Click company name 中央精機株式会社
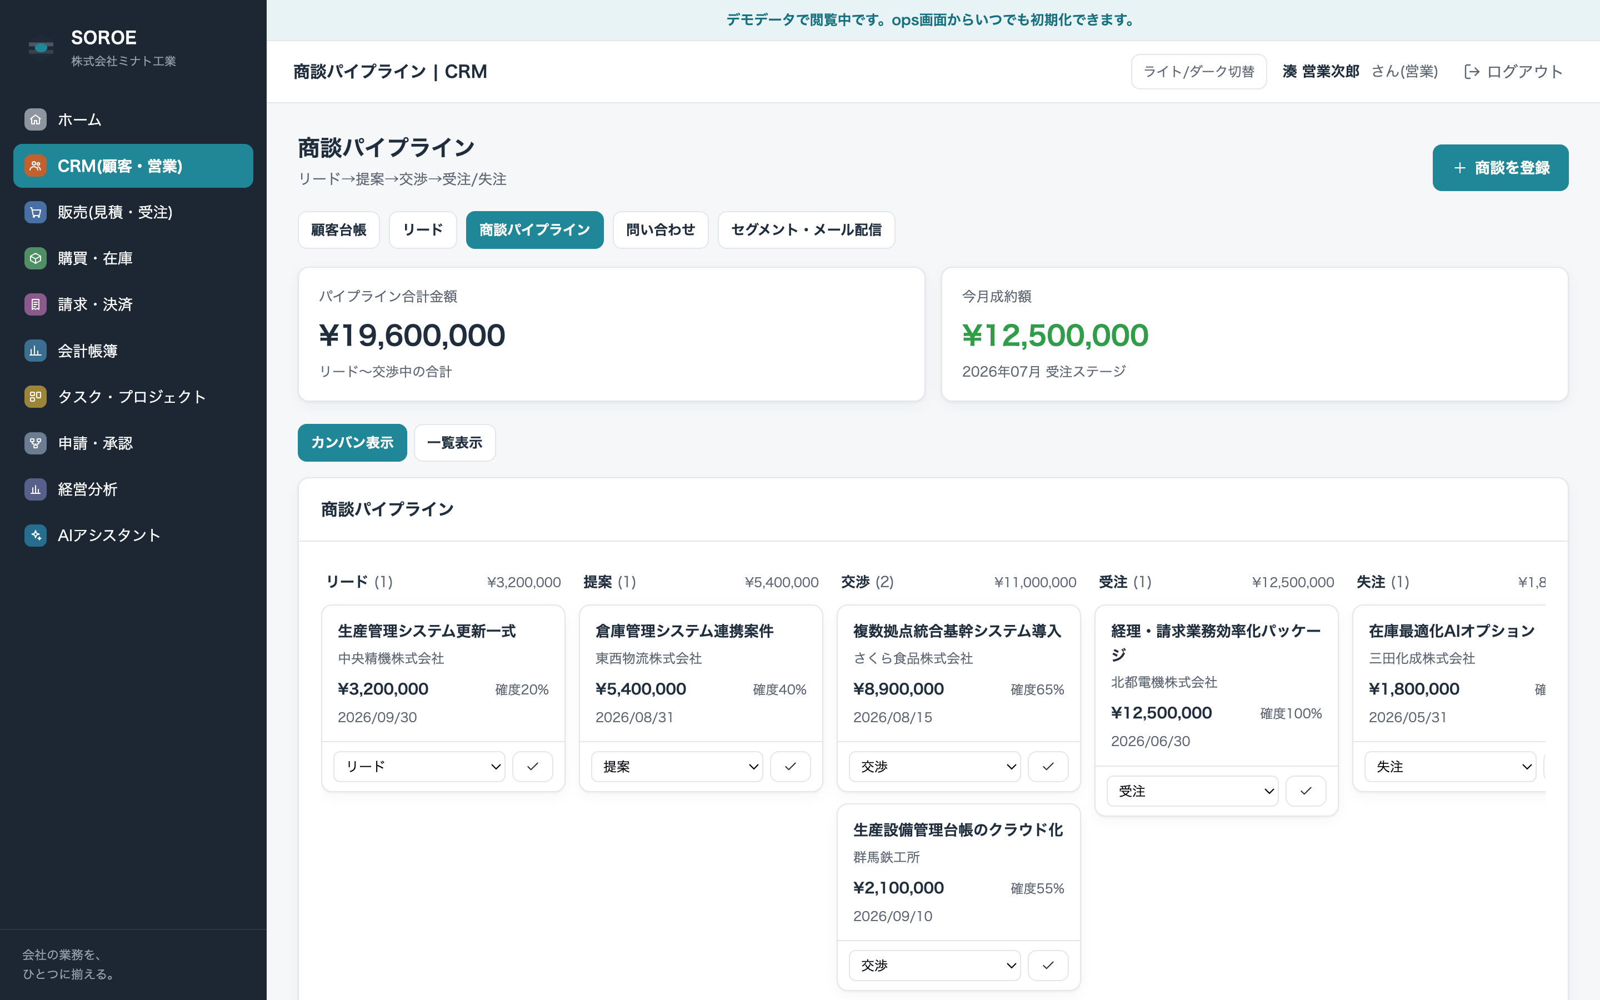 coord(391,658)
